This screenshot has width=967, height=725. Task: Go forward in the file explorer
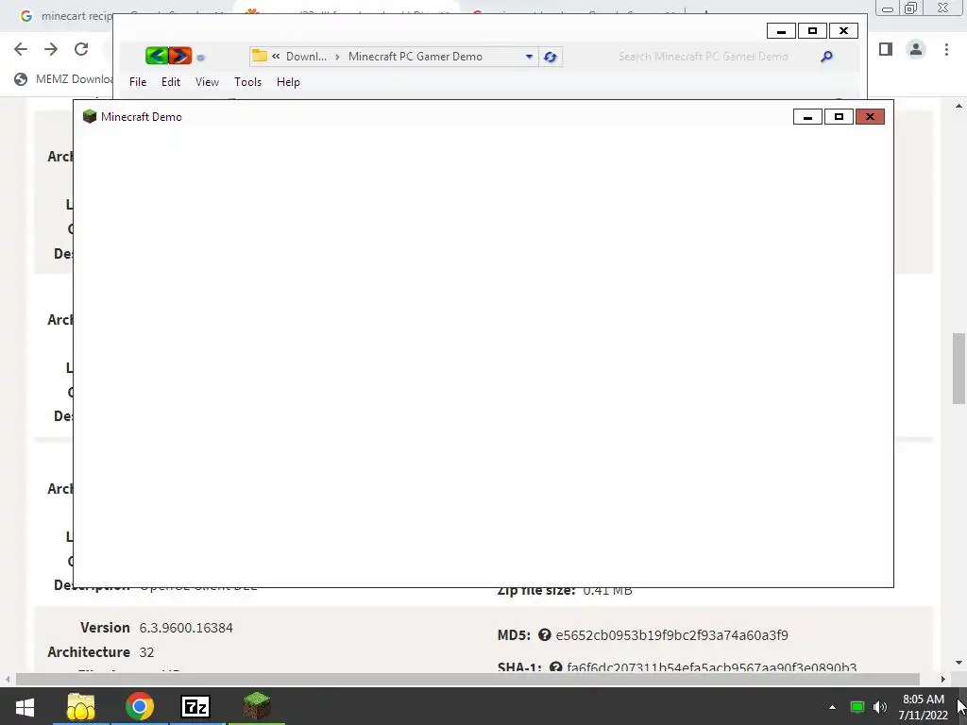(x=180, y=56)
